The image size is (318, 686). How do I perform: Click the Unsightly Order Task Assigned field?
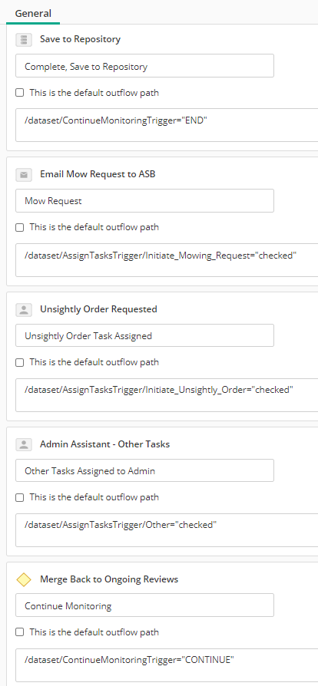pyautogui.click(x=144, y=335)
